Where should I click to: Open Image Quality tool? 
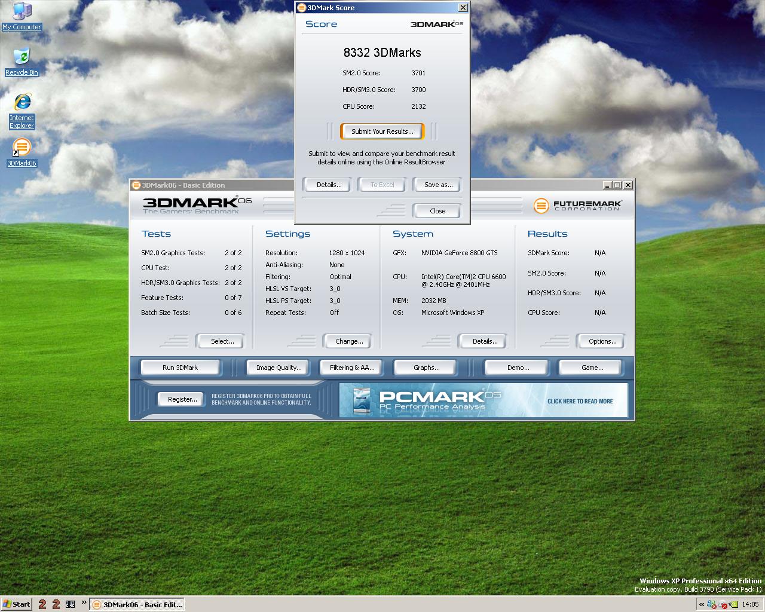[279, 368]
